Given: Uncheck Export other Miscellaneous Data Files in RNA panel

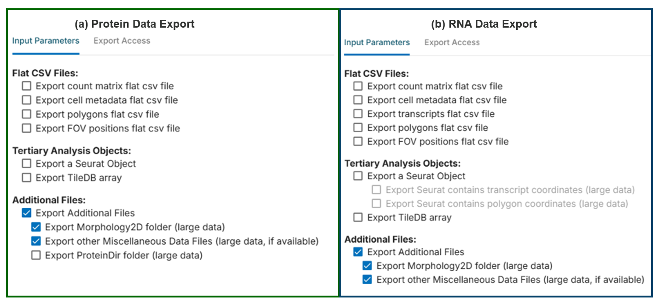Looking at the screenshot, I should 367,280.
